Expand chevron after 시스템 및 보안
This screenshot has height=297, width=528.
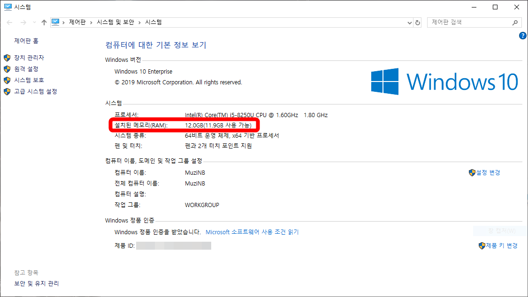click(139, 22)
